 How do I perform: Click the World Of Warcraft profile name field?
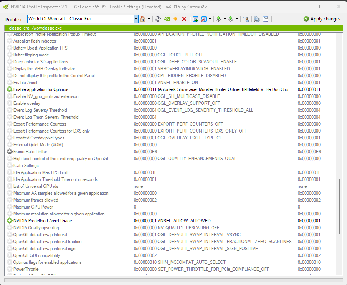[x=81, y=19]
